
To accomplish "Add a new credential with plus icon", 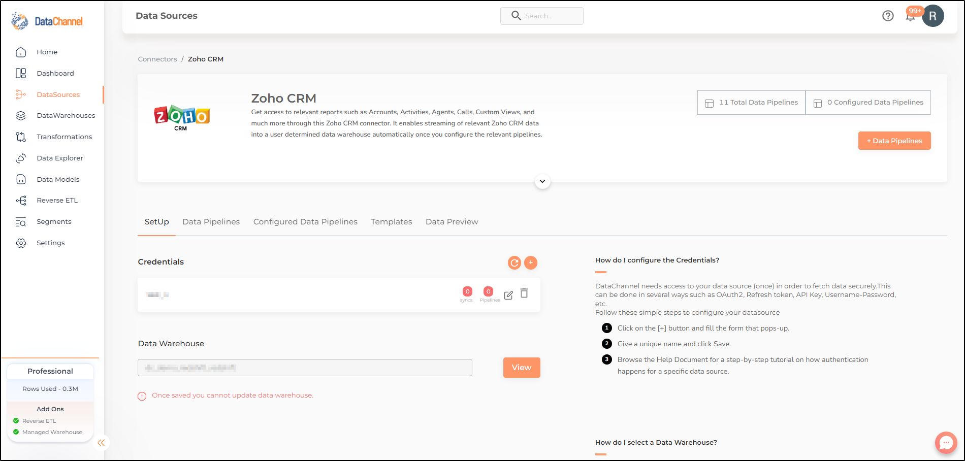I will coord(530,262).
